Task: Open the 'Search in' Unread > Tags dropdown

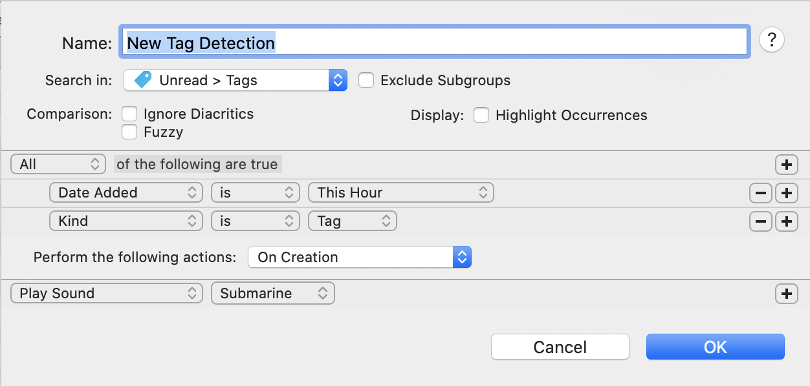Action: click(x=235, y=80)
